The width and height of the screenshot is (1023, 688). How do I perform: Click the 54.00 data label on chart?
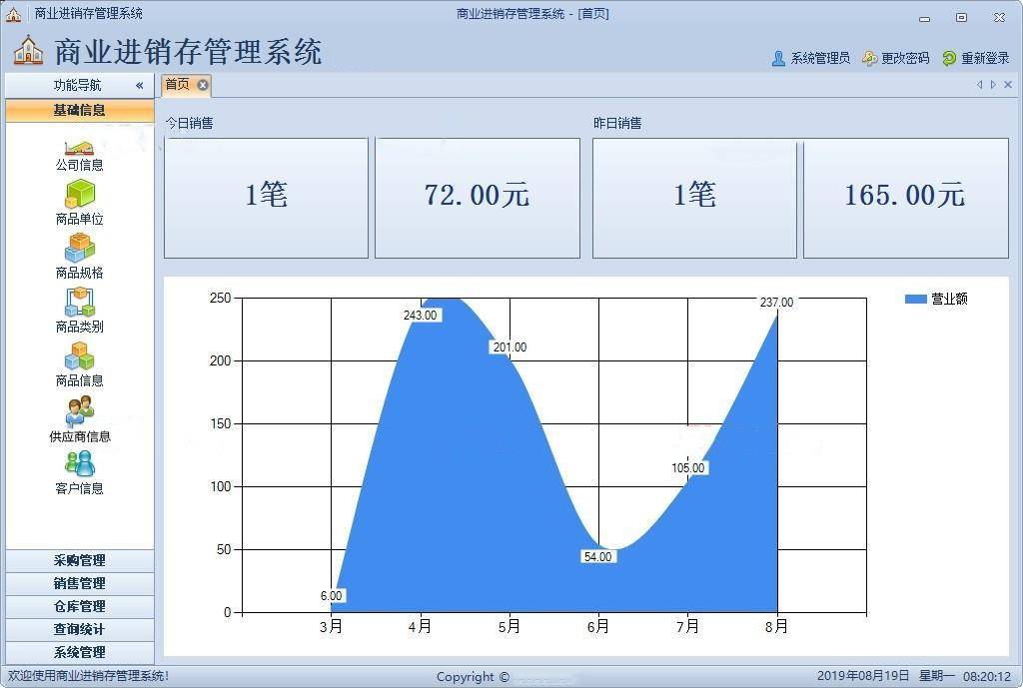[597, 556]
